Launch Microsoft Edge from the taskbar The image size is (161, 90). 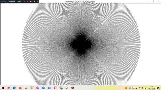(15, 88)
